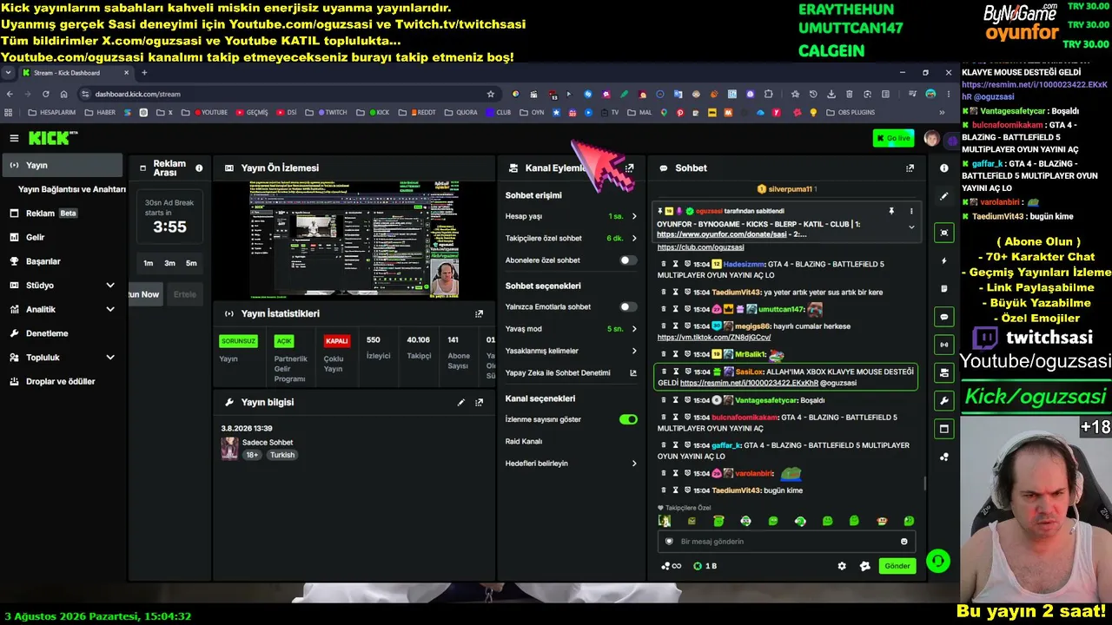The image size is (1112, 625).
Task: Open Yavaş mod setting chevron
Action: [x=634, y=329]
